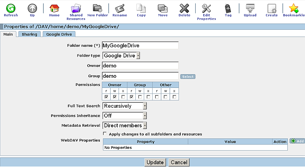The width and height of the screenshot is (305, 167).
Task: Check Apply changes to all subfolders
Action: tap(105, 134)
